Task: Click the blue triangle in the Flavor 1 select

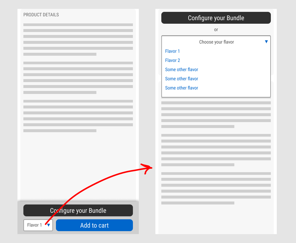Action: [x=49, y=225]
